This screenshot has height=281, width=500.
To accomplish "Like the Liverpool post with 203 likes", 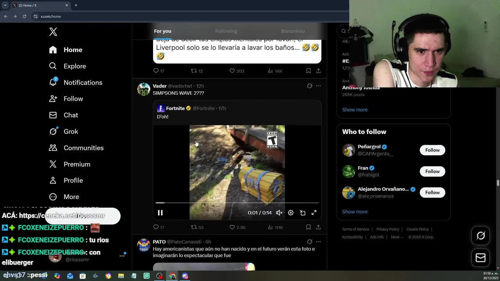I will coord(236,71).
